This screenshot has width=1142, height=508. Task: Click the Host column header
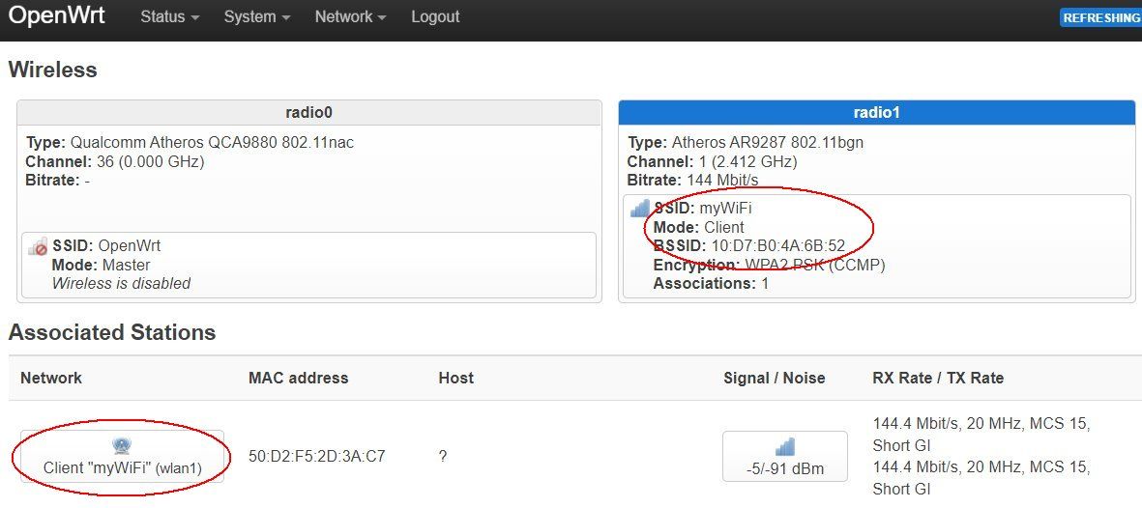(456, 378)
